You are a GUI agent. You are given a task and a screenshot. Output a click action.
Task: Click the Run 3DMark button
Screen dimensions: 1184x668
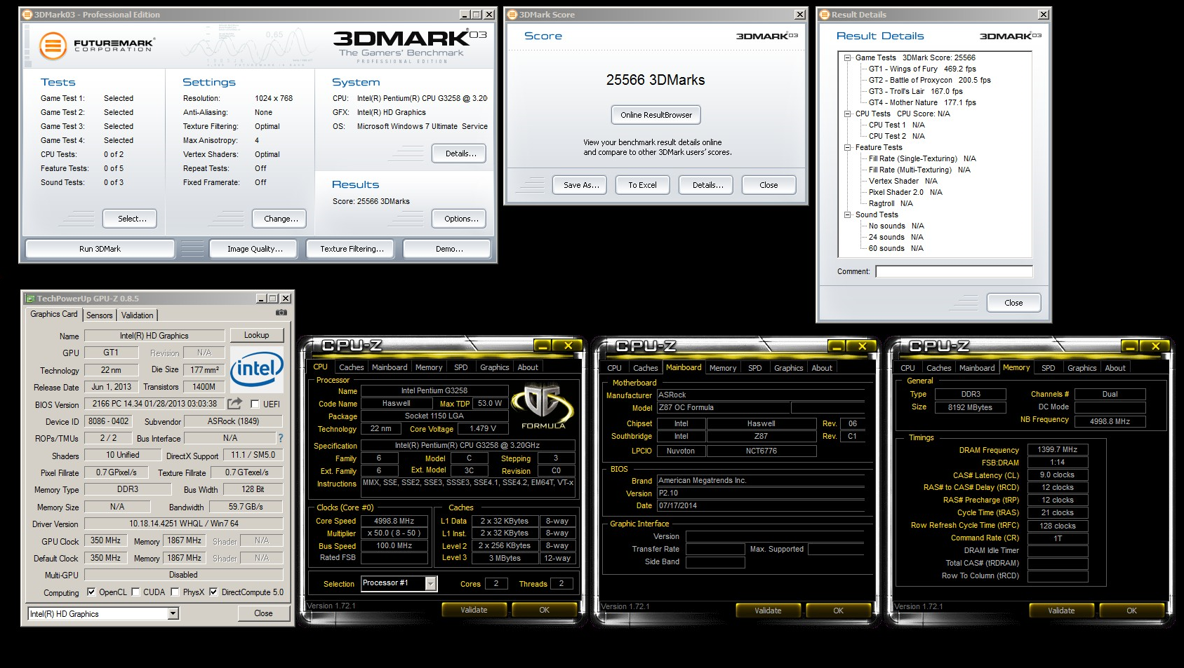pos(100,249)
